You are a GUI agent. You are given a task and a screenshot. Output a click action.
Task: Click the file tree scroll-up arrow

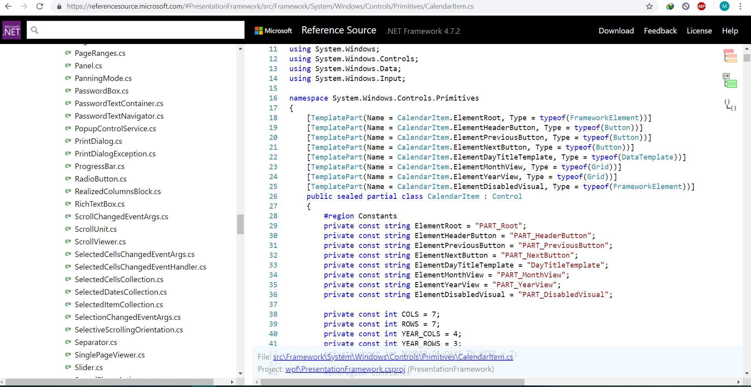[240, 48]
